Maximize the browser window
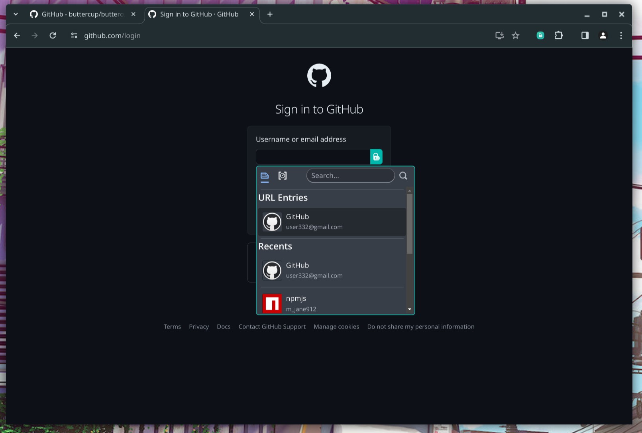Screen dimensions: 642x433 click(x=605, y=14)
